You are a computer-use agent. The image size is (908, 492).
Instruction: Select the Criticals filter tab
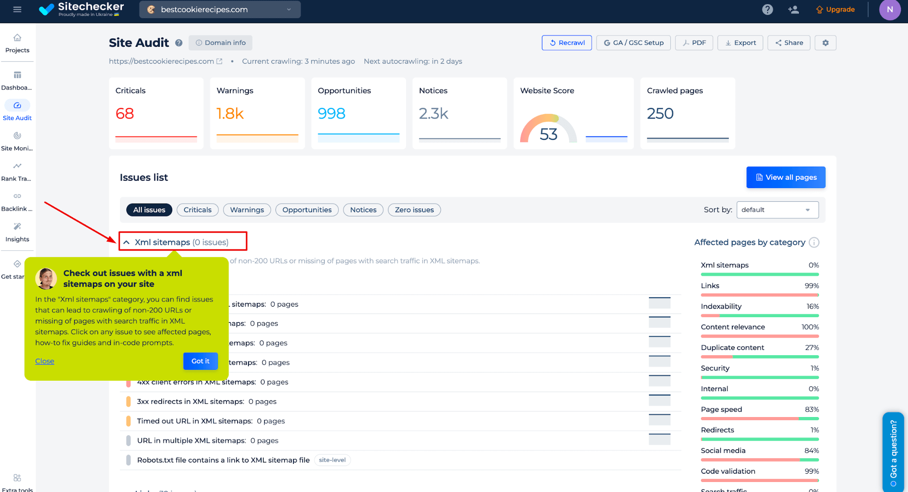coord(198,209)
